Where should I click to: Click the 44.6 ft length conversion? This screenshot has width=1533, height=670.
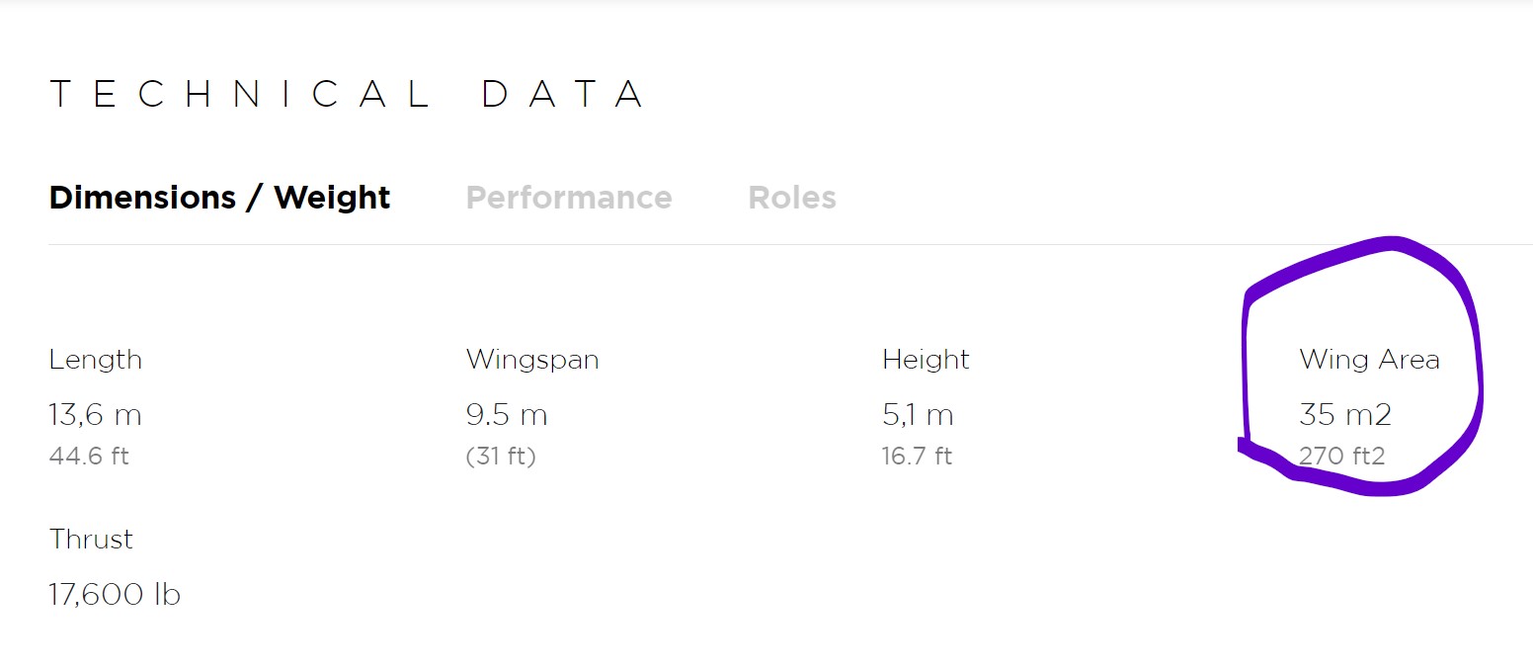click(89, 457)
